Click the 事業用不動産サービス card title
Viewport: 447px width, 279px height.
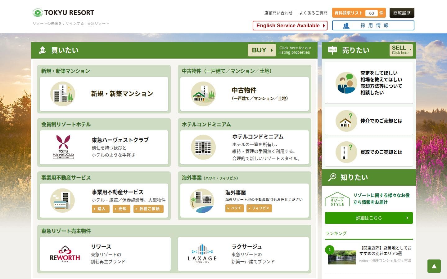pos(117,192)
